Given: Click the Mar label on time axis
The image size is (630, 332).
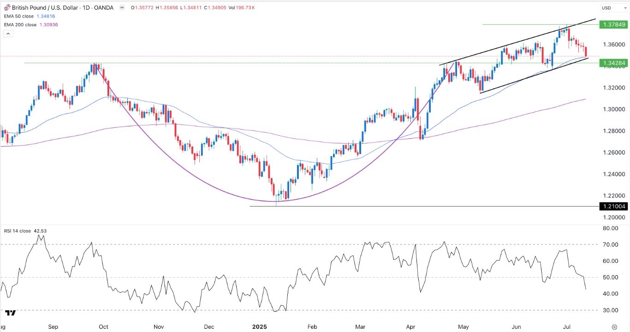Looking at the screenshot, I should click(x=360, y=326).
